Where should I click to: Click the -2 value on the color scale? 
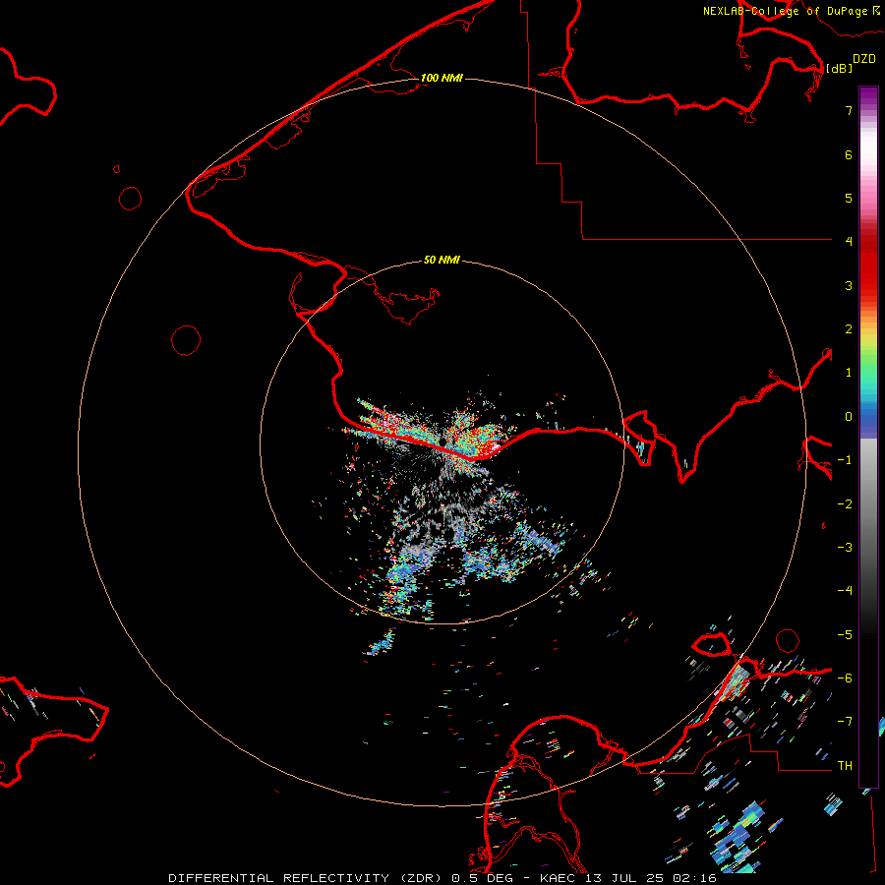tap(845, 504)
